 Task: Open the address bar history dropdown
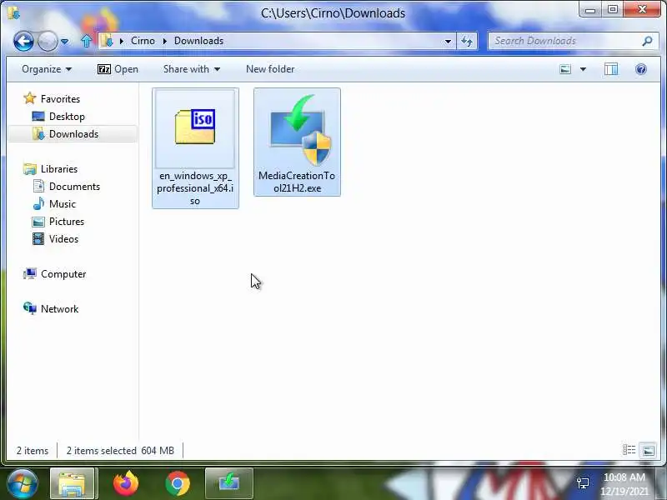tap(448, 41)
